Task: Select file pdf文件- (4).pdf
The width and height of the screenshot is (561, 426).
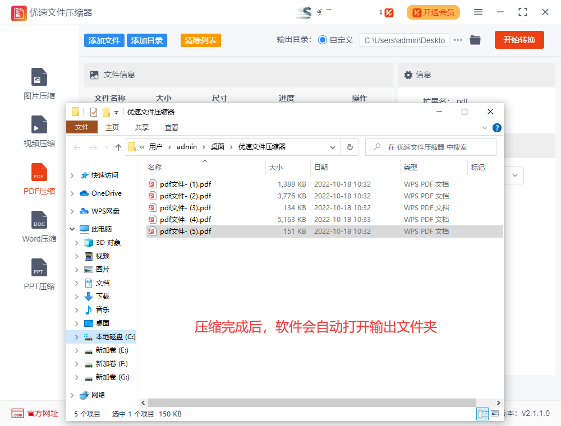Action: pyautogui.click(x=185, y=219)
